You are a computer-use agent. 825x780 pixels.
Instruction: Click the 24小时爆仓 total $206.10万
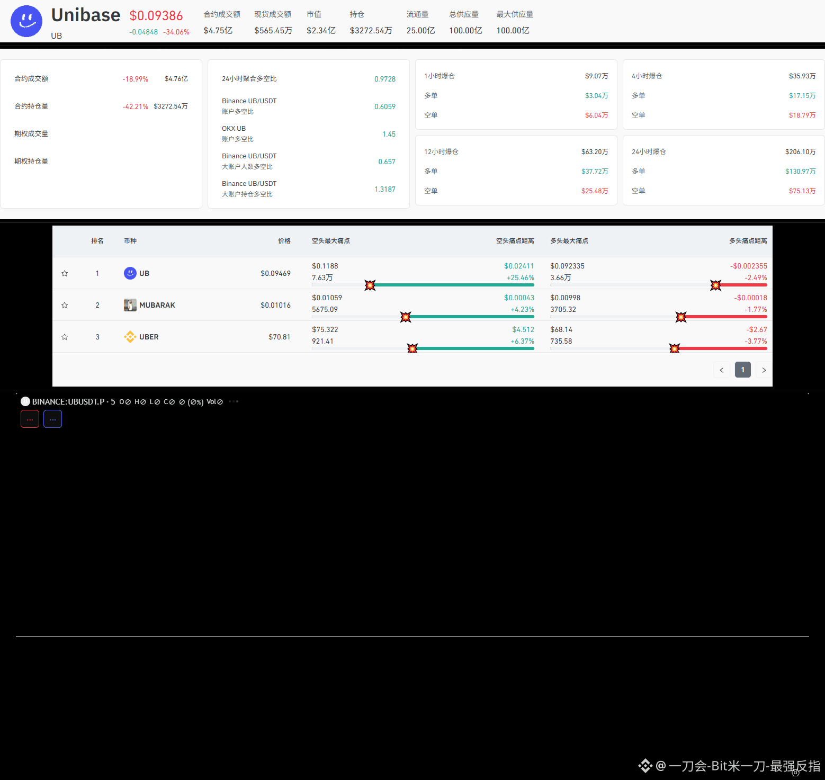(801, 152)
